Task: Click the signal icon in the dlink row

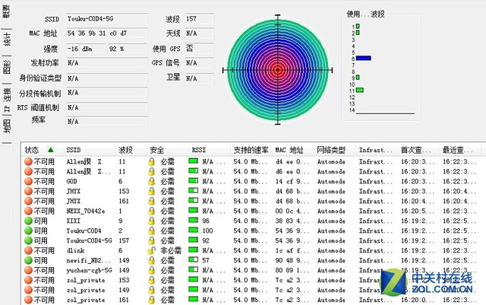Action: (x=194, y=250)
